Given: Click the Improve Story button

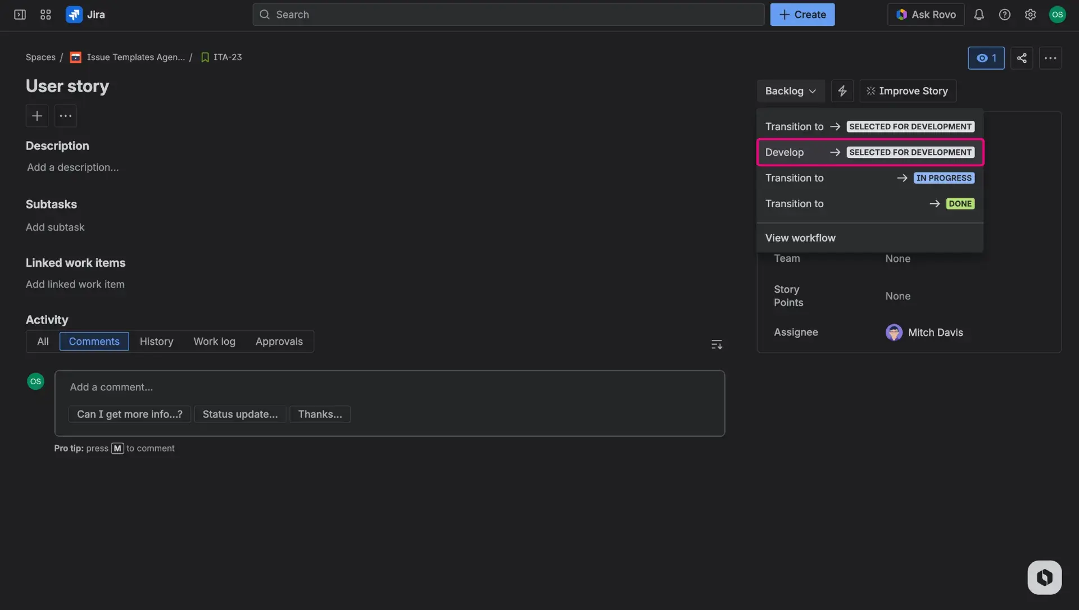Looking at the screenshot, I should 907,90.
